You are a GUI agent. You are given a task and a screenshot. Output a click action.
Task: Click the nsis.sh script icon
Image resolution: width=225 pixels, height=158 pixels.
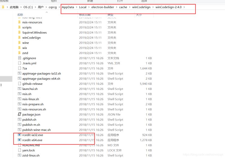[19, 94]
